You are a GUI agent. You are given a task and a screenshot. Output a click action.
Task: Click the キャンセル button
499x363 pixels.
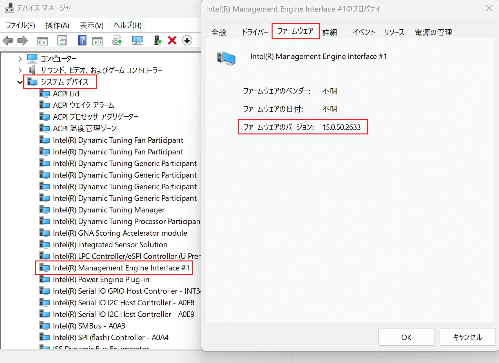coord(468,337)
